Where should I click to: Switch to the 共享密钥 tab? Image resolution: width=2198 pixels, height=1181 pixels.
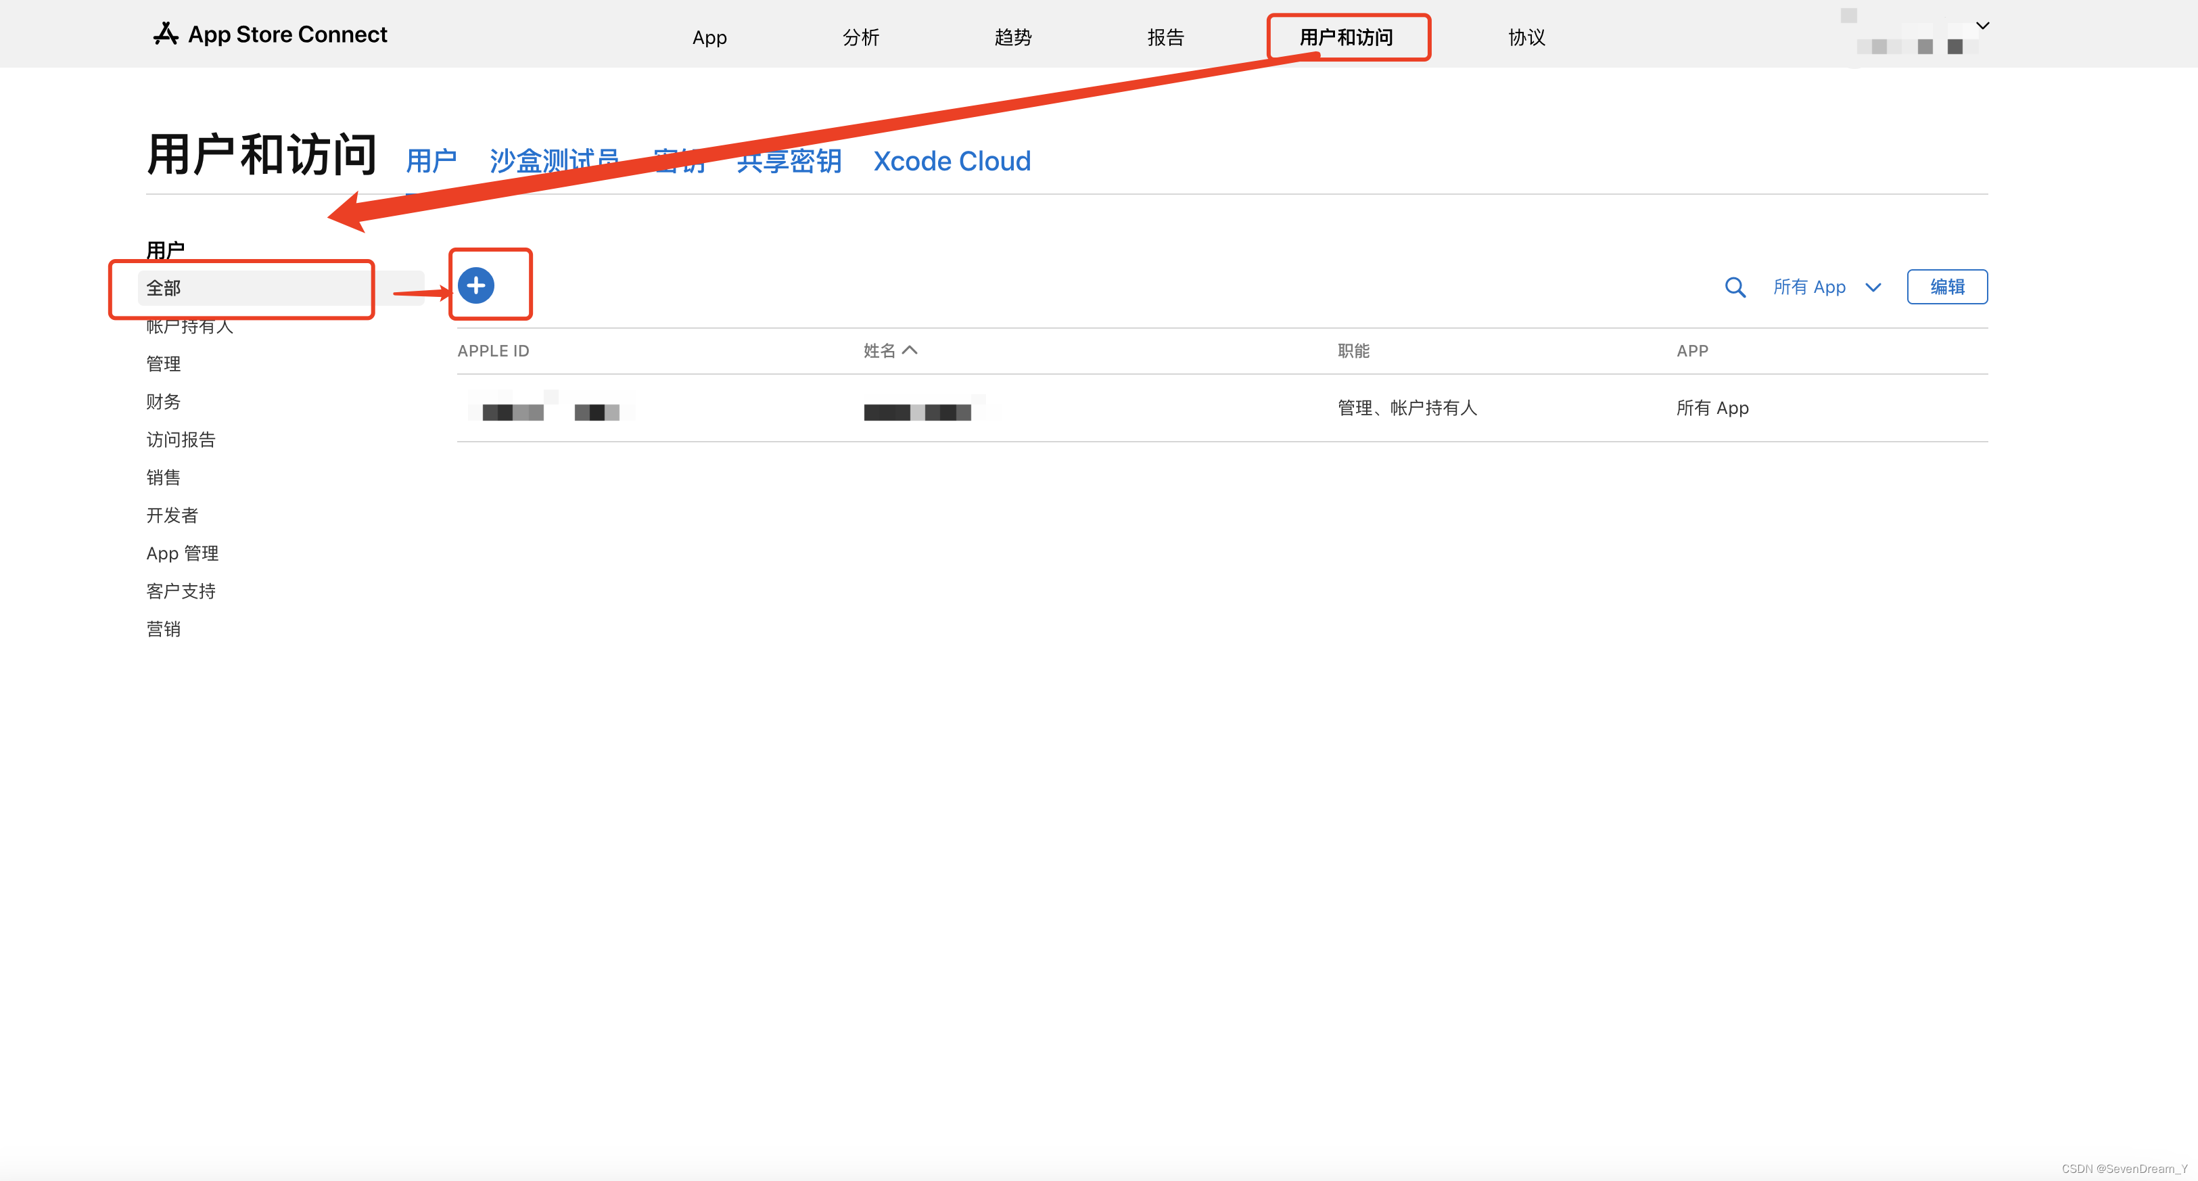point(789,161)
